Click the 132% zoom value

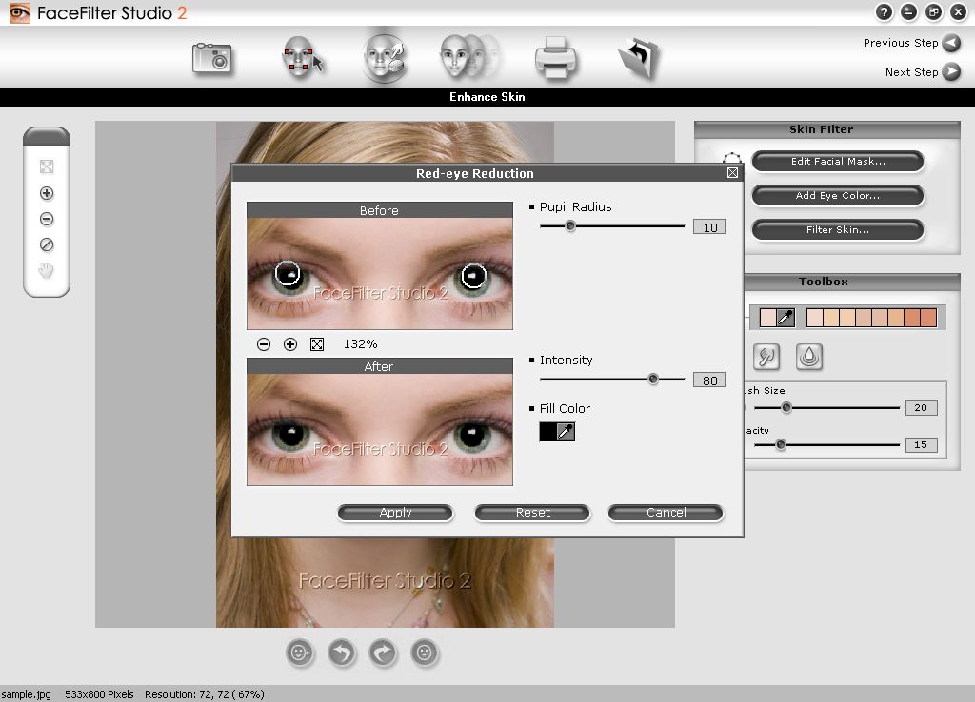pos(360,344)
